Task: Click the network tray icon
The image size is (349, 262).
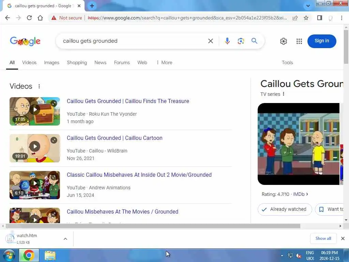Action: pyautogui.click(x=290, y=256)
